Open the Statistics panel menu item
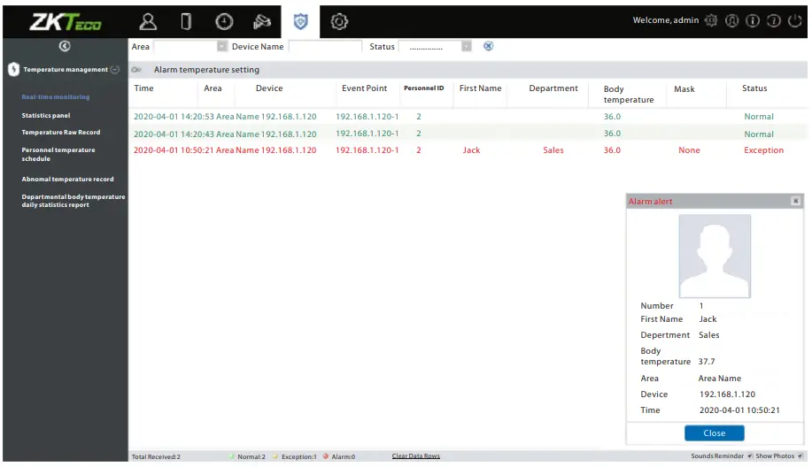Screen dimensions: 812x467 46,115
